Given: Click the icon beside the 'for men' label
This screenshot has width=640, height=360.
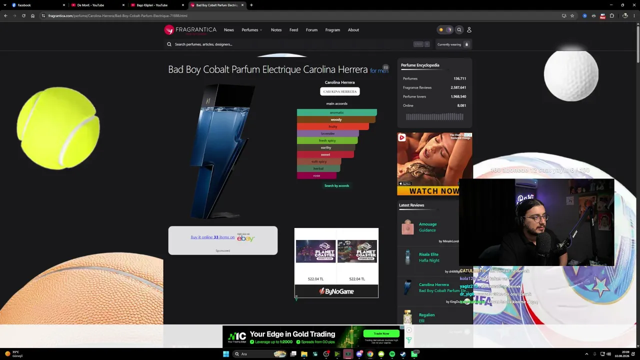Looking at the screenshot, I should tap(385, 67).
